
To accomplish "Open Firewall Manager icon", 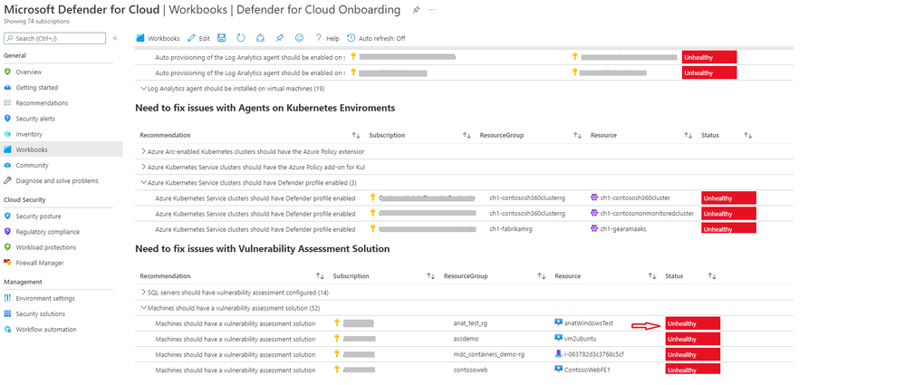I will point(7,263).
